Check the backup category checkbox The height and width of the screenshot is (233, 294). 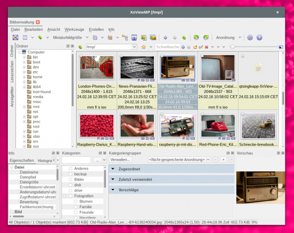click(x=70, y=174)
